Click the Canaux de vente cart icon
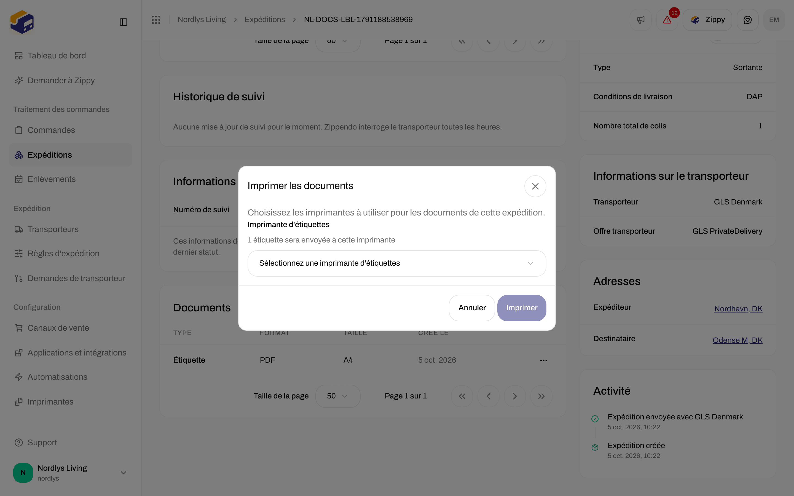794x496 pixels. click(19, 328)
